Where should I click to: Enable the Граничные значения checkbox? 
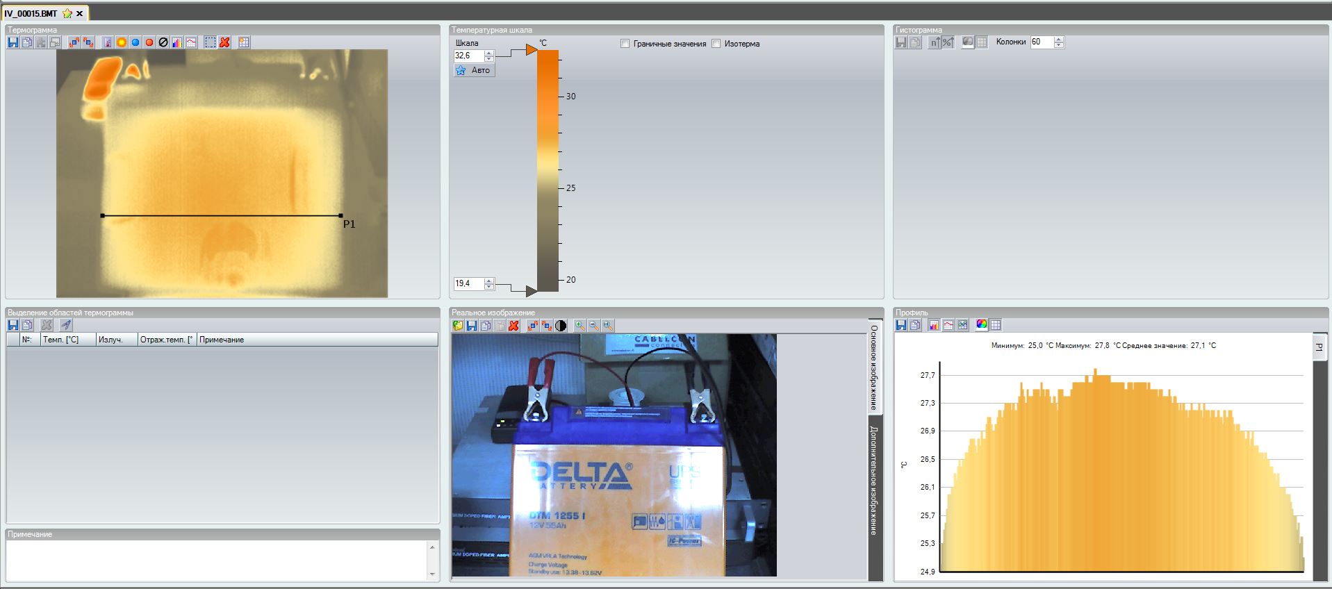coord(625,44)
